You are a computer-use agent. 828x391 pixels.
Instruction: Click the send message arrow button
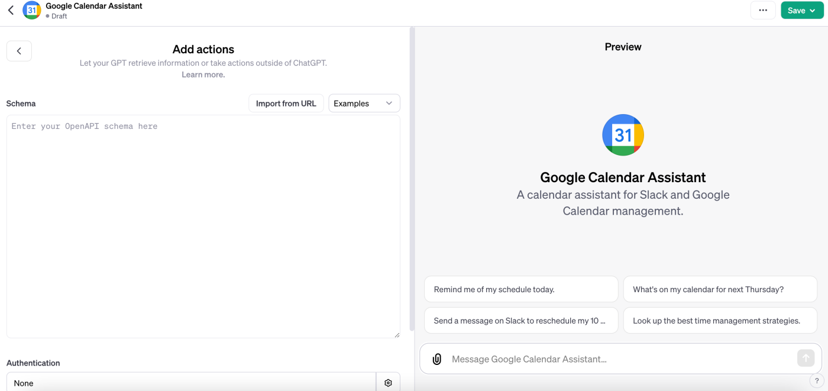[806, 358]
